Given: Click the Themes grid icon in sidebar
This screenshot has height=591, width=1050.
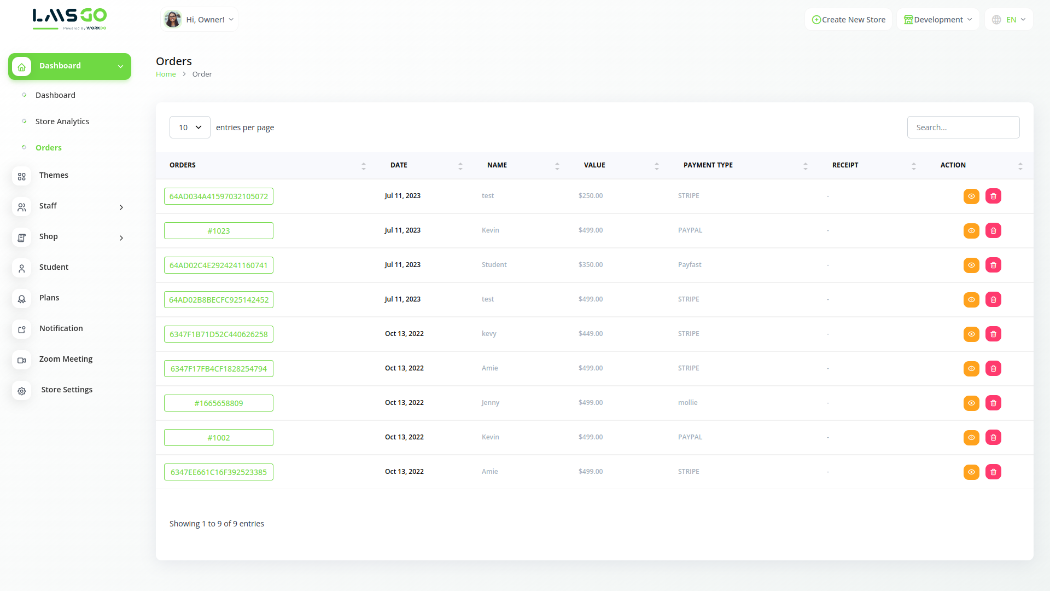Looking at the screenshot, I should coord(21,176).
